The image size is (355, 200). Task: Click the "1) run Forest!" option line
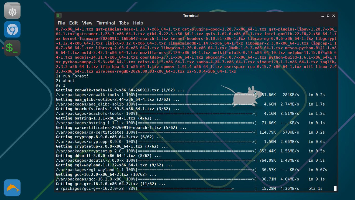click(72, 76)
